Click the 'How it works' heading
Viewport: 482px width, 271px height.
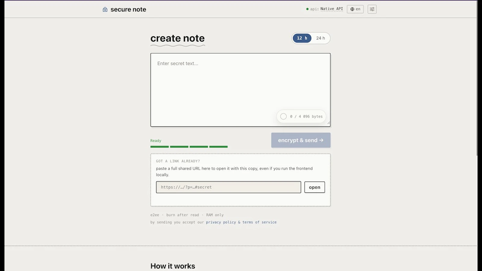(173, 266)
